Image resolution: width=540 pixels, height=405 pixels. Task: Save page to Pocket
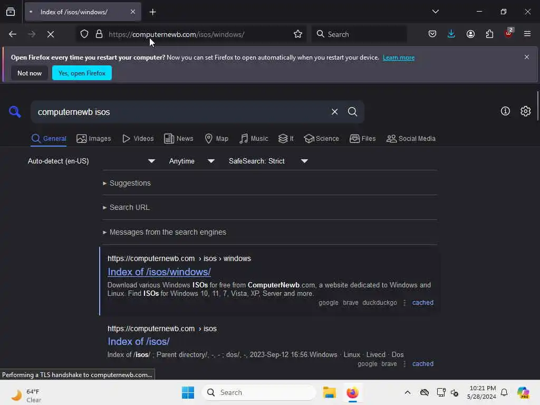click(432, 34)
